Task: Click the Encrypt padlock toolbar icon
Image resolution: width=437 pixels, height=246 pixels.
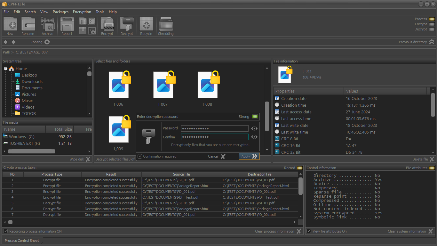Action: pos(107,24)
